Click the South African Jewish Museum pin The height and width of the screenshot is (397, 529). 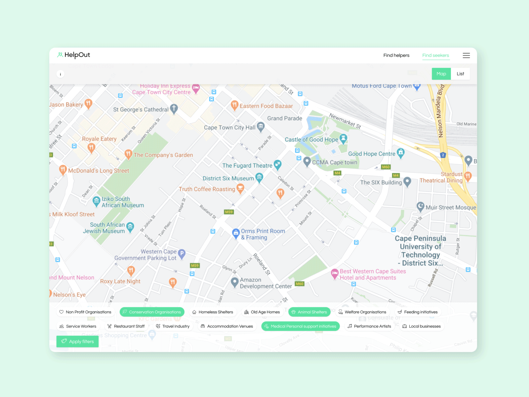pyautogui.click(x=130, y=227)
